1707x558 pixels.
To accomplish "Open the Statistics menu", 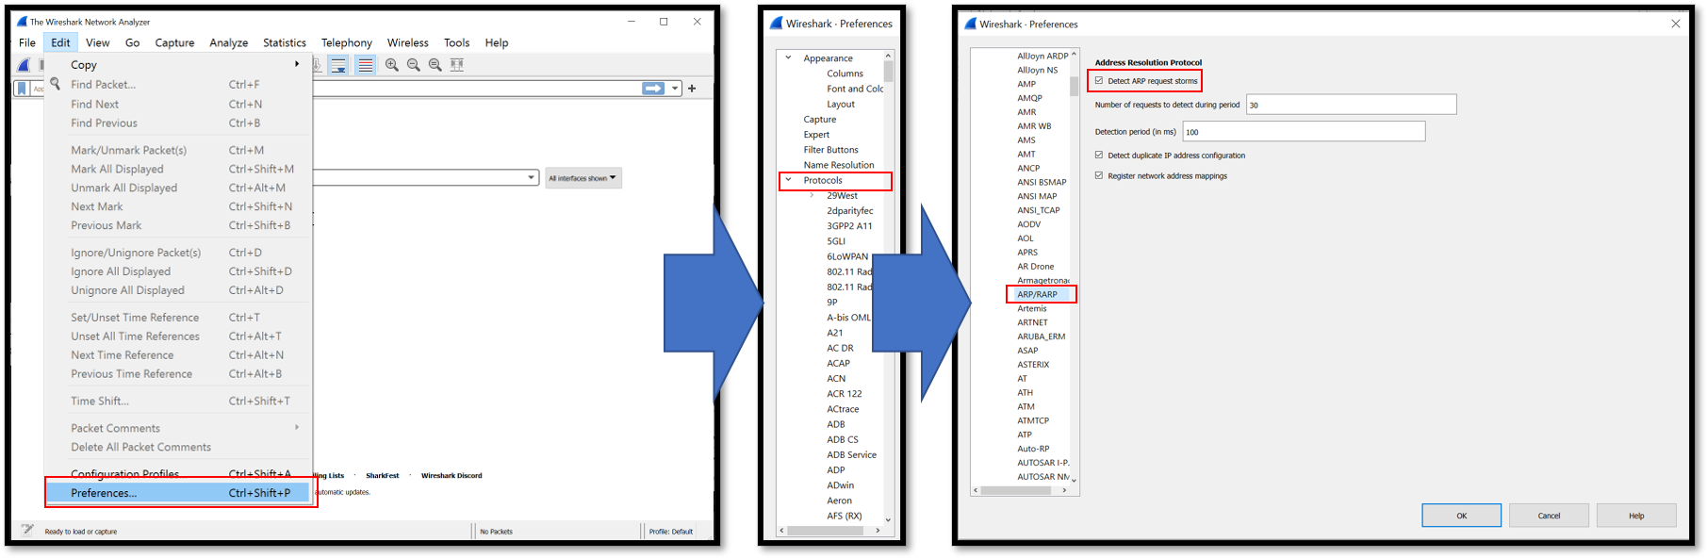I will 284,42.
